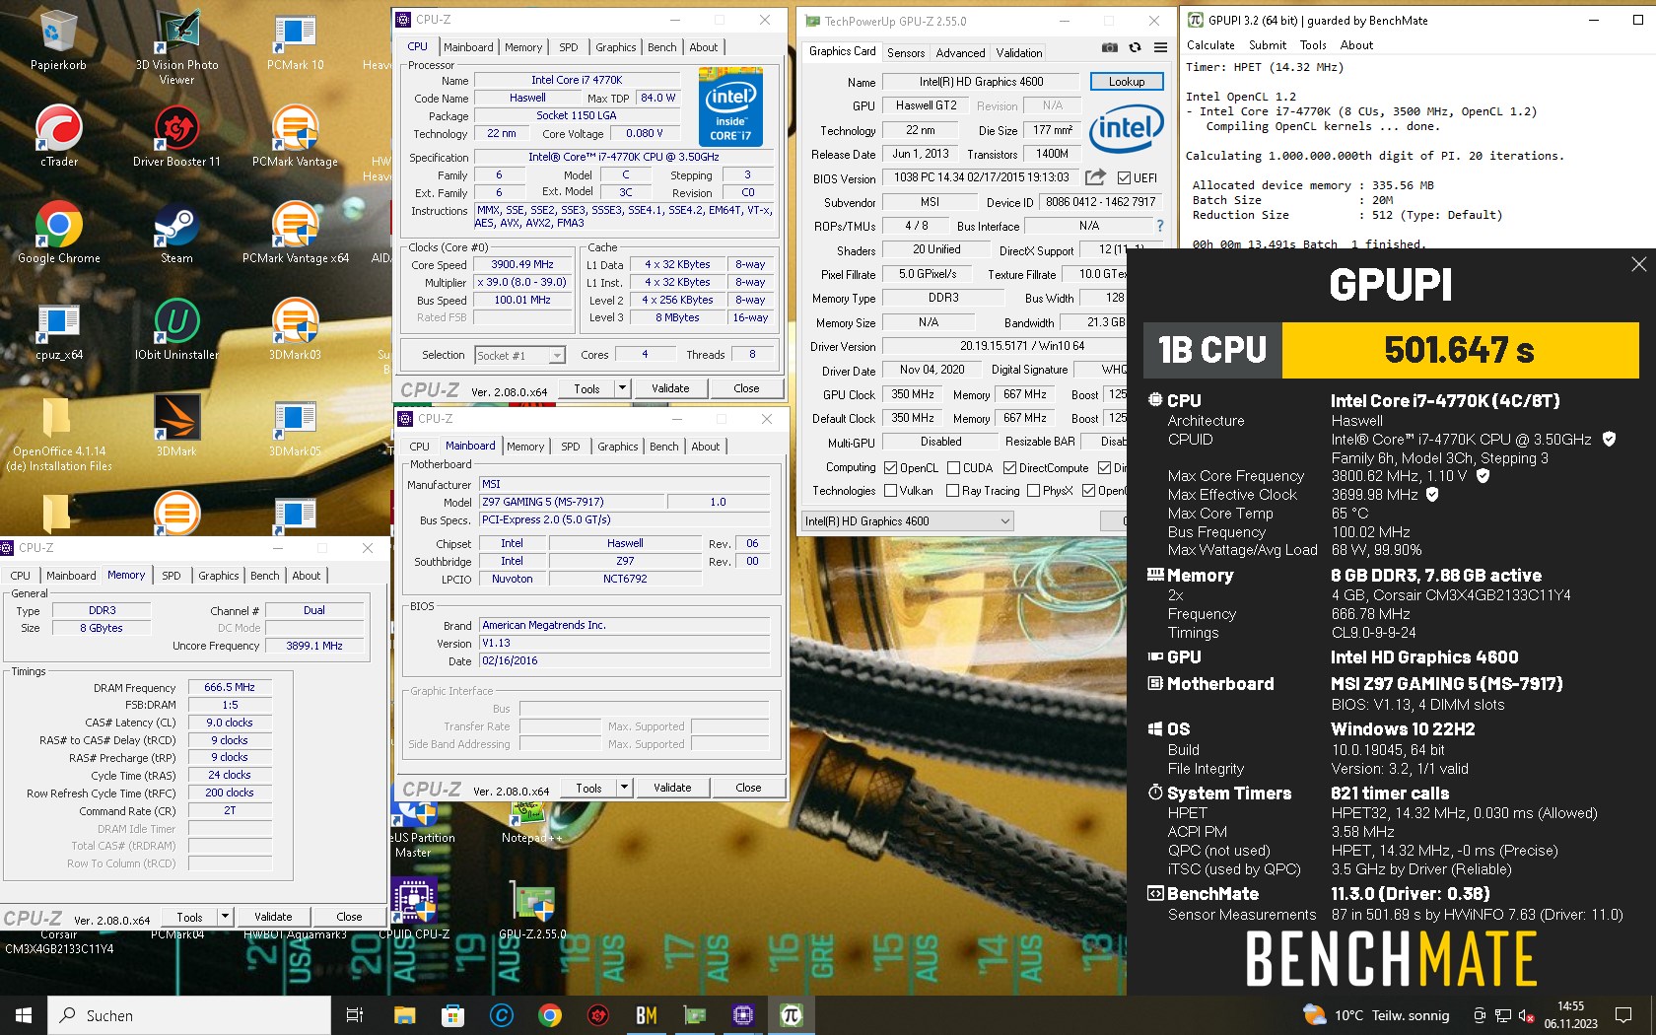This screenshot has height=1035, width=1656.
Task: Launch IObit Uninstaller from the desktop
Action: [176, 329]
